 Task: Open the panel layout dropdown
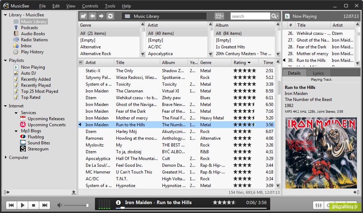pos(219,16)
